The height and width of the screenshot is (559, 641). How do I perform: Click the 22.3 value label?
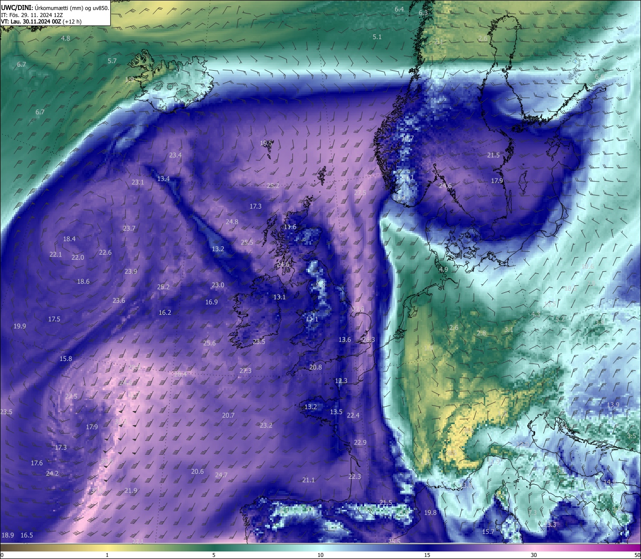coord(355,477)
